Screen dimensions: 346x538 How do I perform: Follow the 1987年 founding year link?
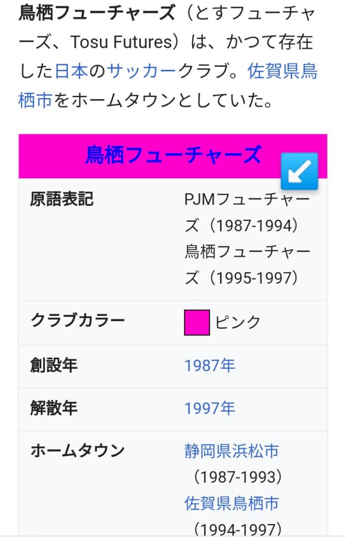[210, 366]
